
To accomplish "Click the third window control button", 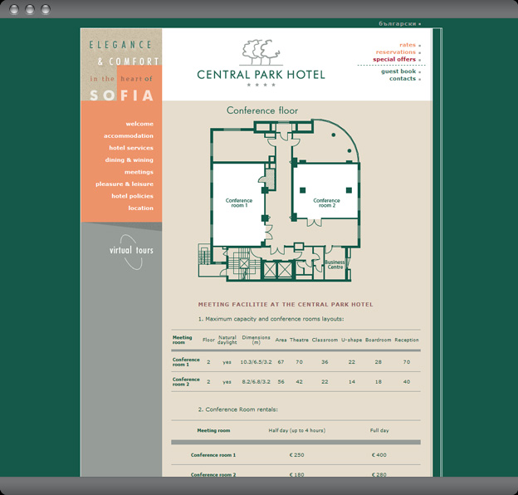I will pos(46,10).
